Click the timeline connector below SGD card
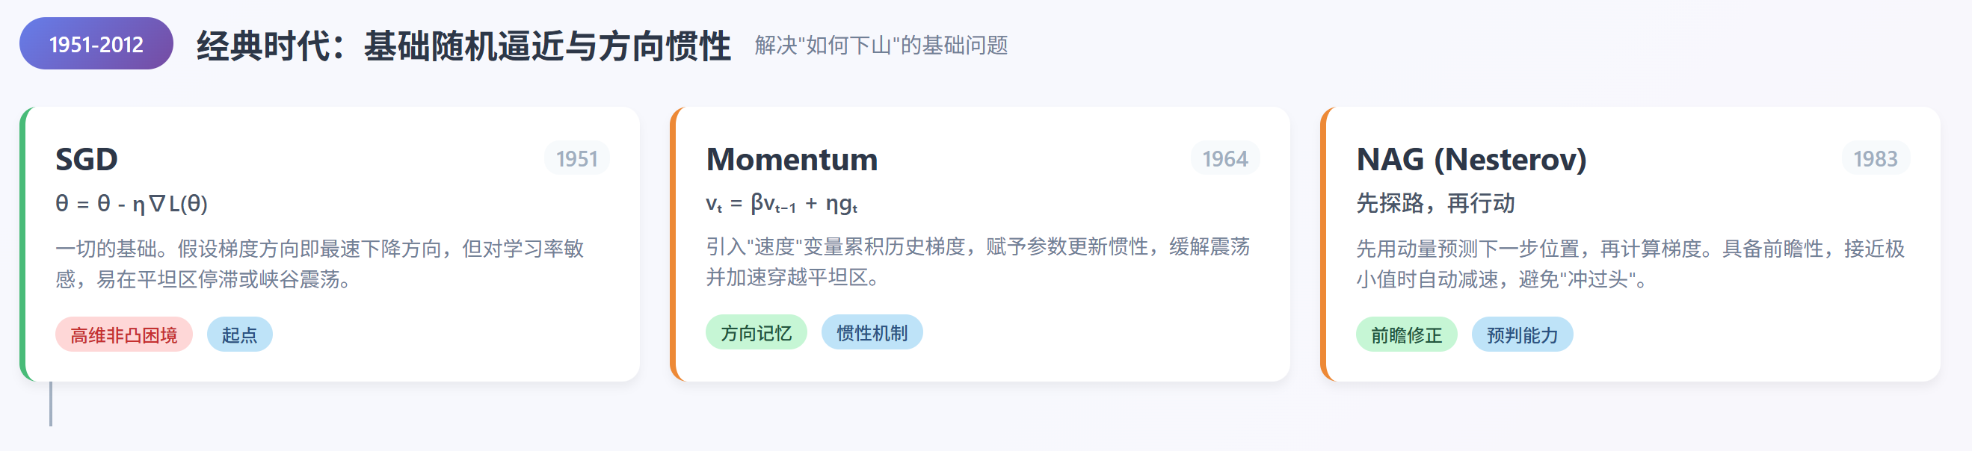This screenshot has height=451, width=1972. point(51,404)
